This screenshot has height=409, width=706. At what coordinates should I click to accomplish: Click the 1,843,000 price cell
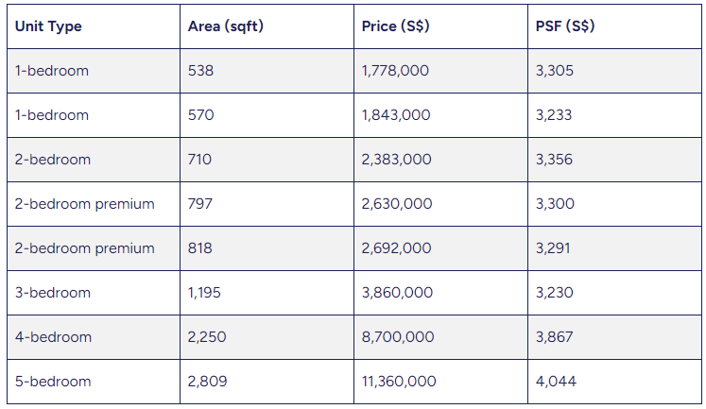click(395, 115)
